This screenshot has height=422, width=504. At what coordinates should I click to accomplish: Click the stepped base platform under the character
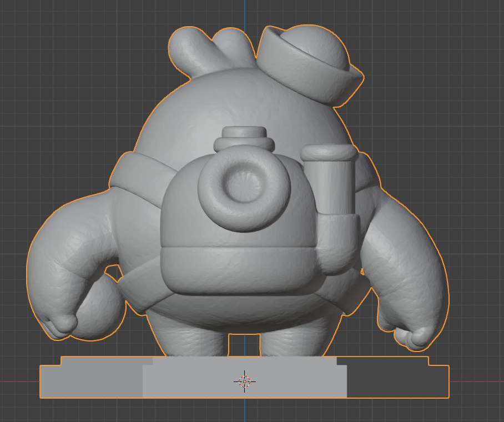244,377
